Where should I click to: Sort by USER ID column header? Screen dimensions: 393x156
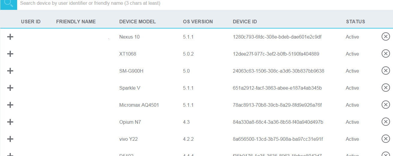(31, 22)
